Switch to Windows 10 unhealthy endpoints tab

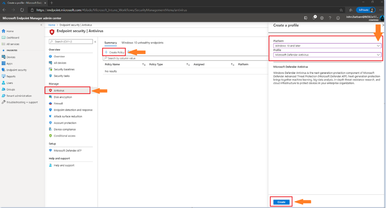(x=142, y=42)
